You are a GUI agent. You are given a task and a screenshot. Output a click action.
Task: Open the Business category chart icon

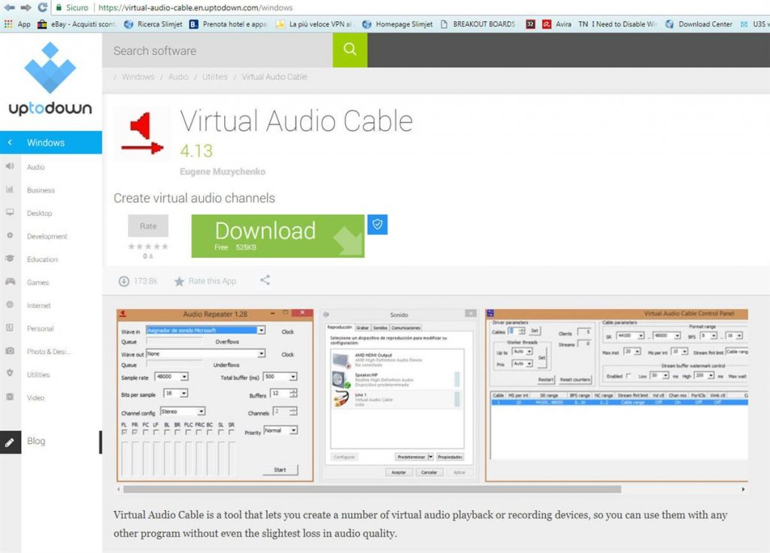pos(10,189)
